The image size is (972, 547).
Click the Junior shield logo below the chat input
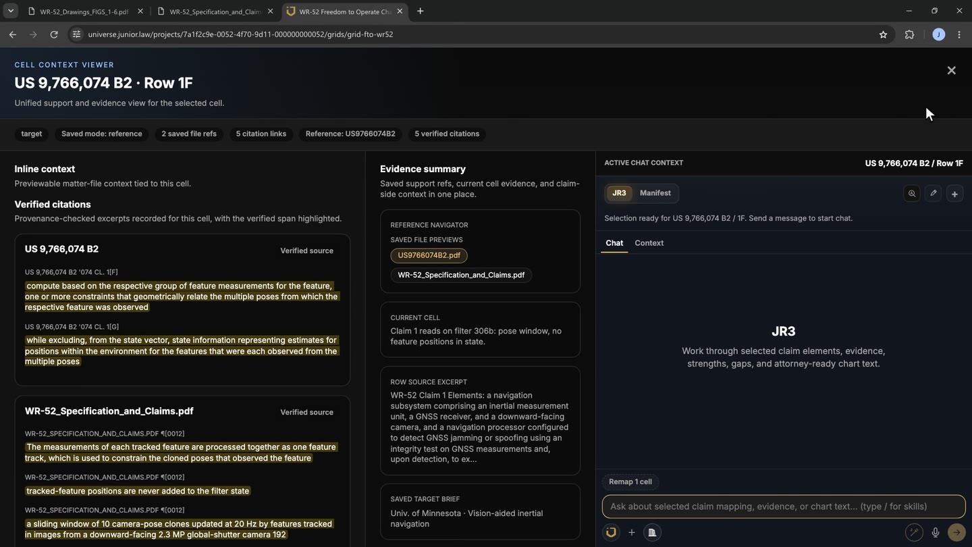pos(611,532)
